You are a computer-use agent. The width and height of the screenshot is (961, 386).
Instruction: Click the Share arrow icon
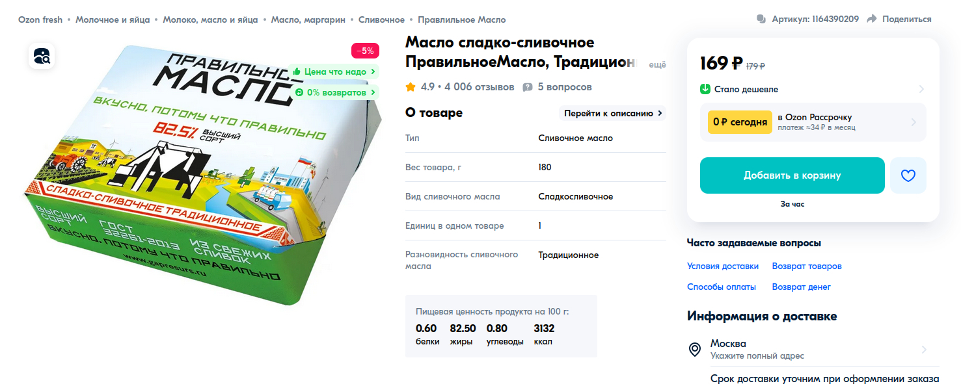tap(872, 19)
